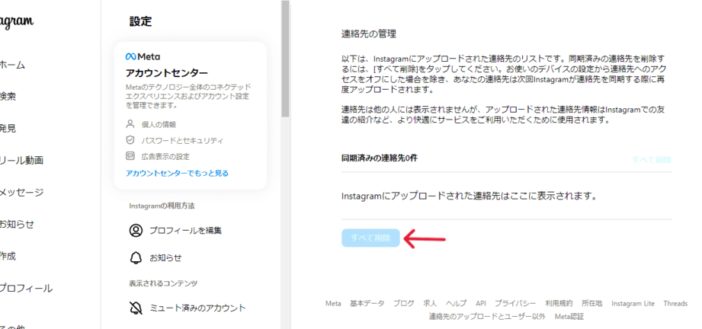The width and height of the screenshot is (702, 329).
Task: Open 所在地 footer link
Action: (592, 303)
